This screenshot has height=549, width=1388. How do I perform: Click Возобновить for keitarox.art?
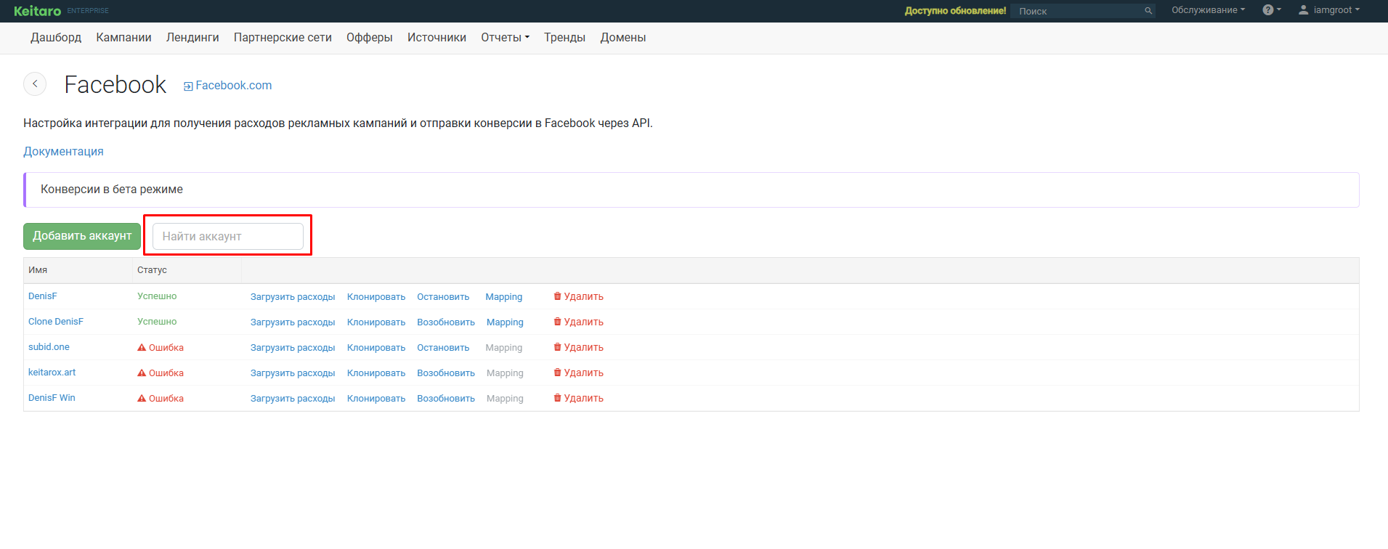pos(446,373)
